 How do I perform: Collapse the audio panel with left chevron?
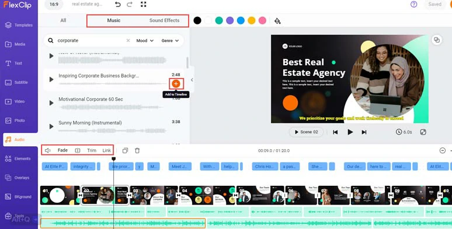pyautogui.click(x=192, y=80)
